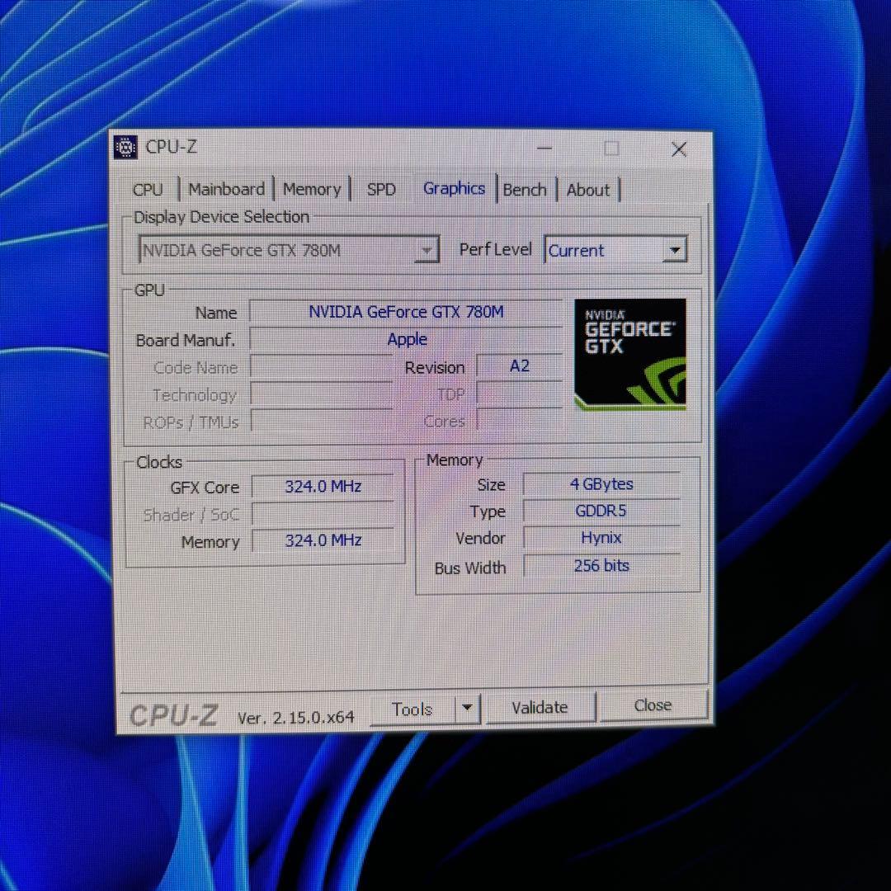
Task: Open the Memory tab
Action: (312, 189)
